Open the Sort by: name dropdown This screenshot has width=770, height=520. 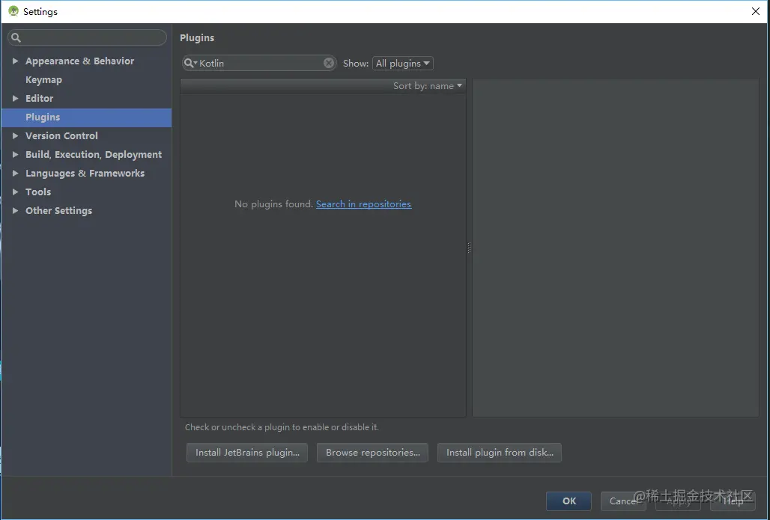[x=427, y=86]
